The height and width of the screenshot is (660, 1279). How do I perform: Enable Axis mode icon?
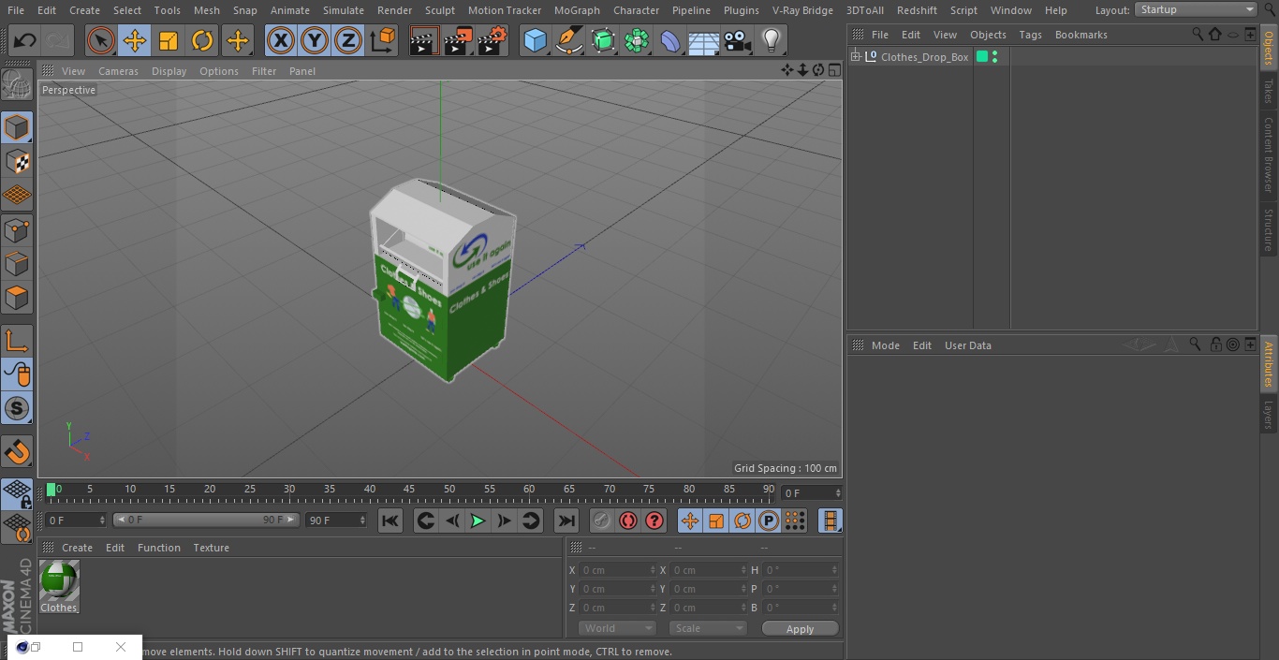click(x=17, y=341)
